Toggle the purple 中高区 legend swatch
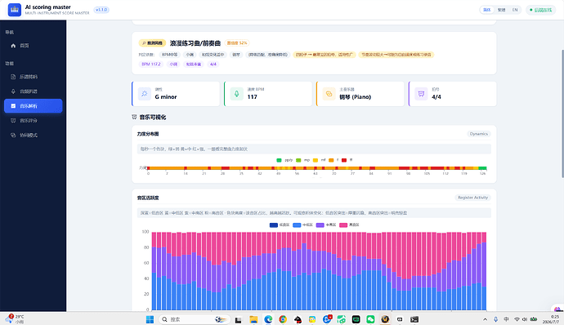 tap(320, 225)
